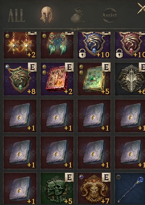Screen dimensions: 145x205
Task: Select the golden star earrings +2
Action: pyautogui.click(x=20, y=45)
